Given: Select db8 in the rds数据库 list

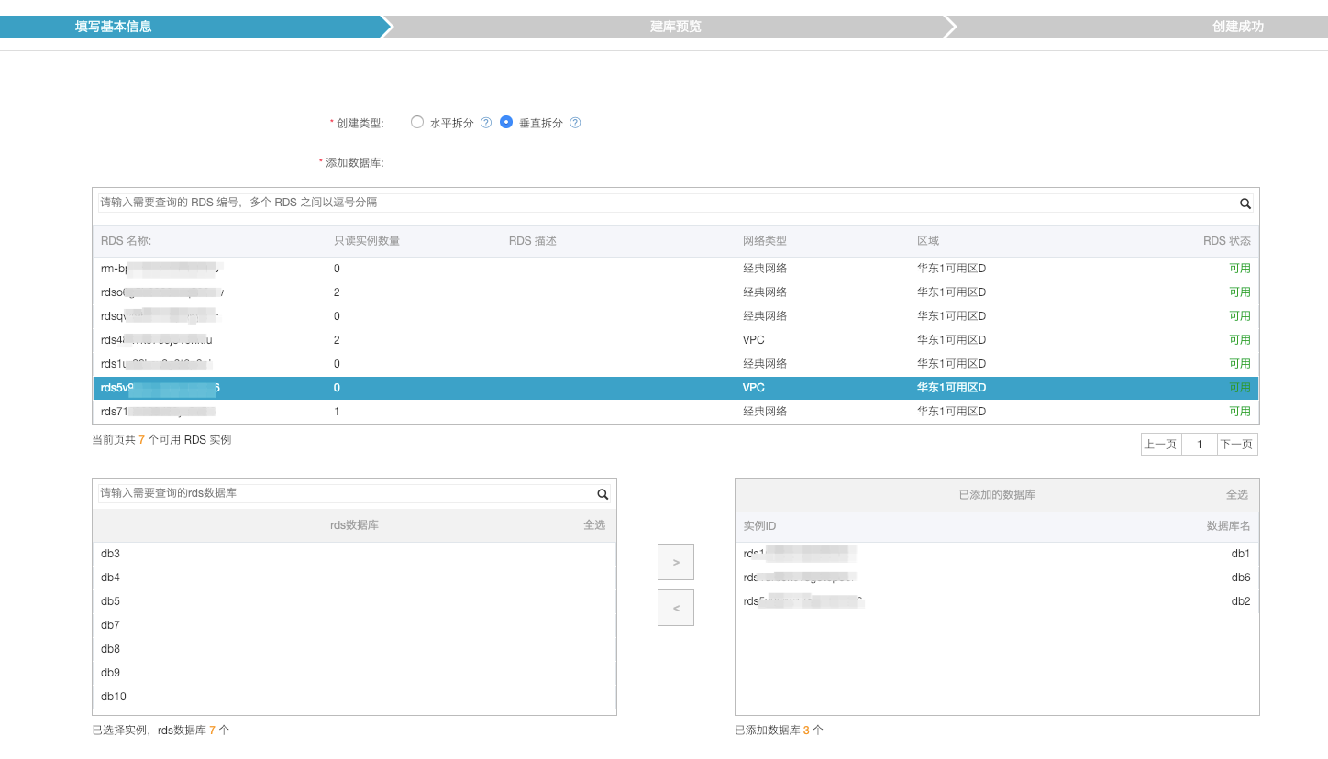Looking at the screenshot, I should (354, 649).
